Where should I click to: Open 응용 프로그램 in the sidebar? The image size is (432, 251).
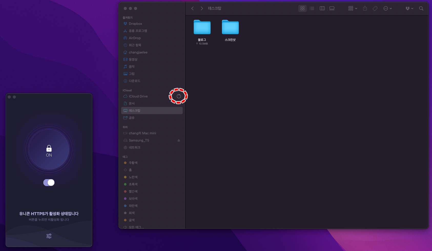[152, 31]
